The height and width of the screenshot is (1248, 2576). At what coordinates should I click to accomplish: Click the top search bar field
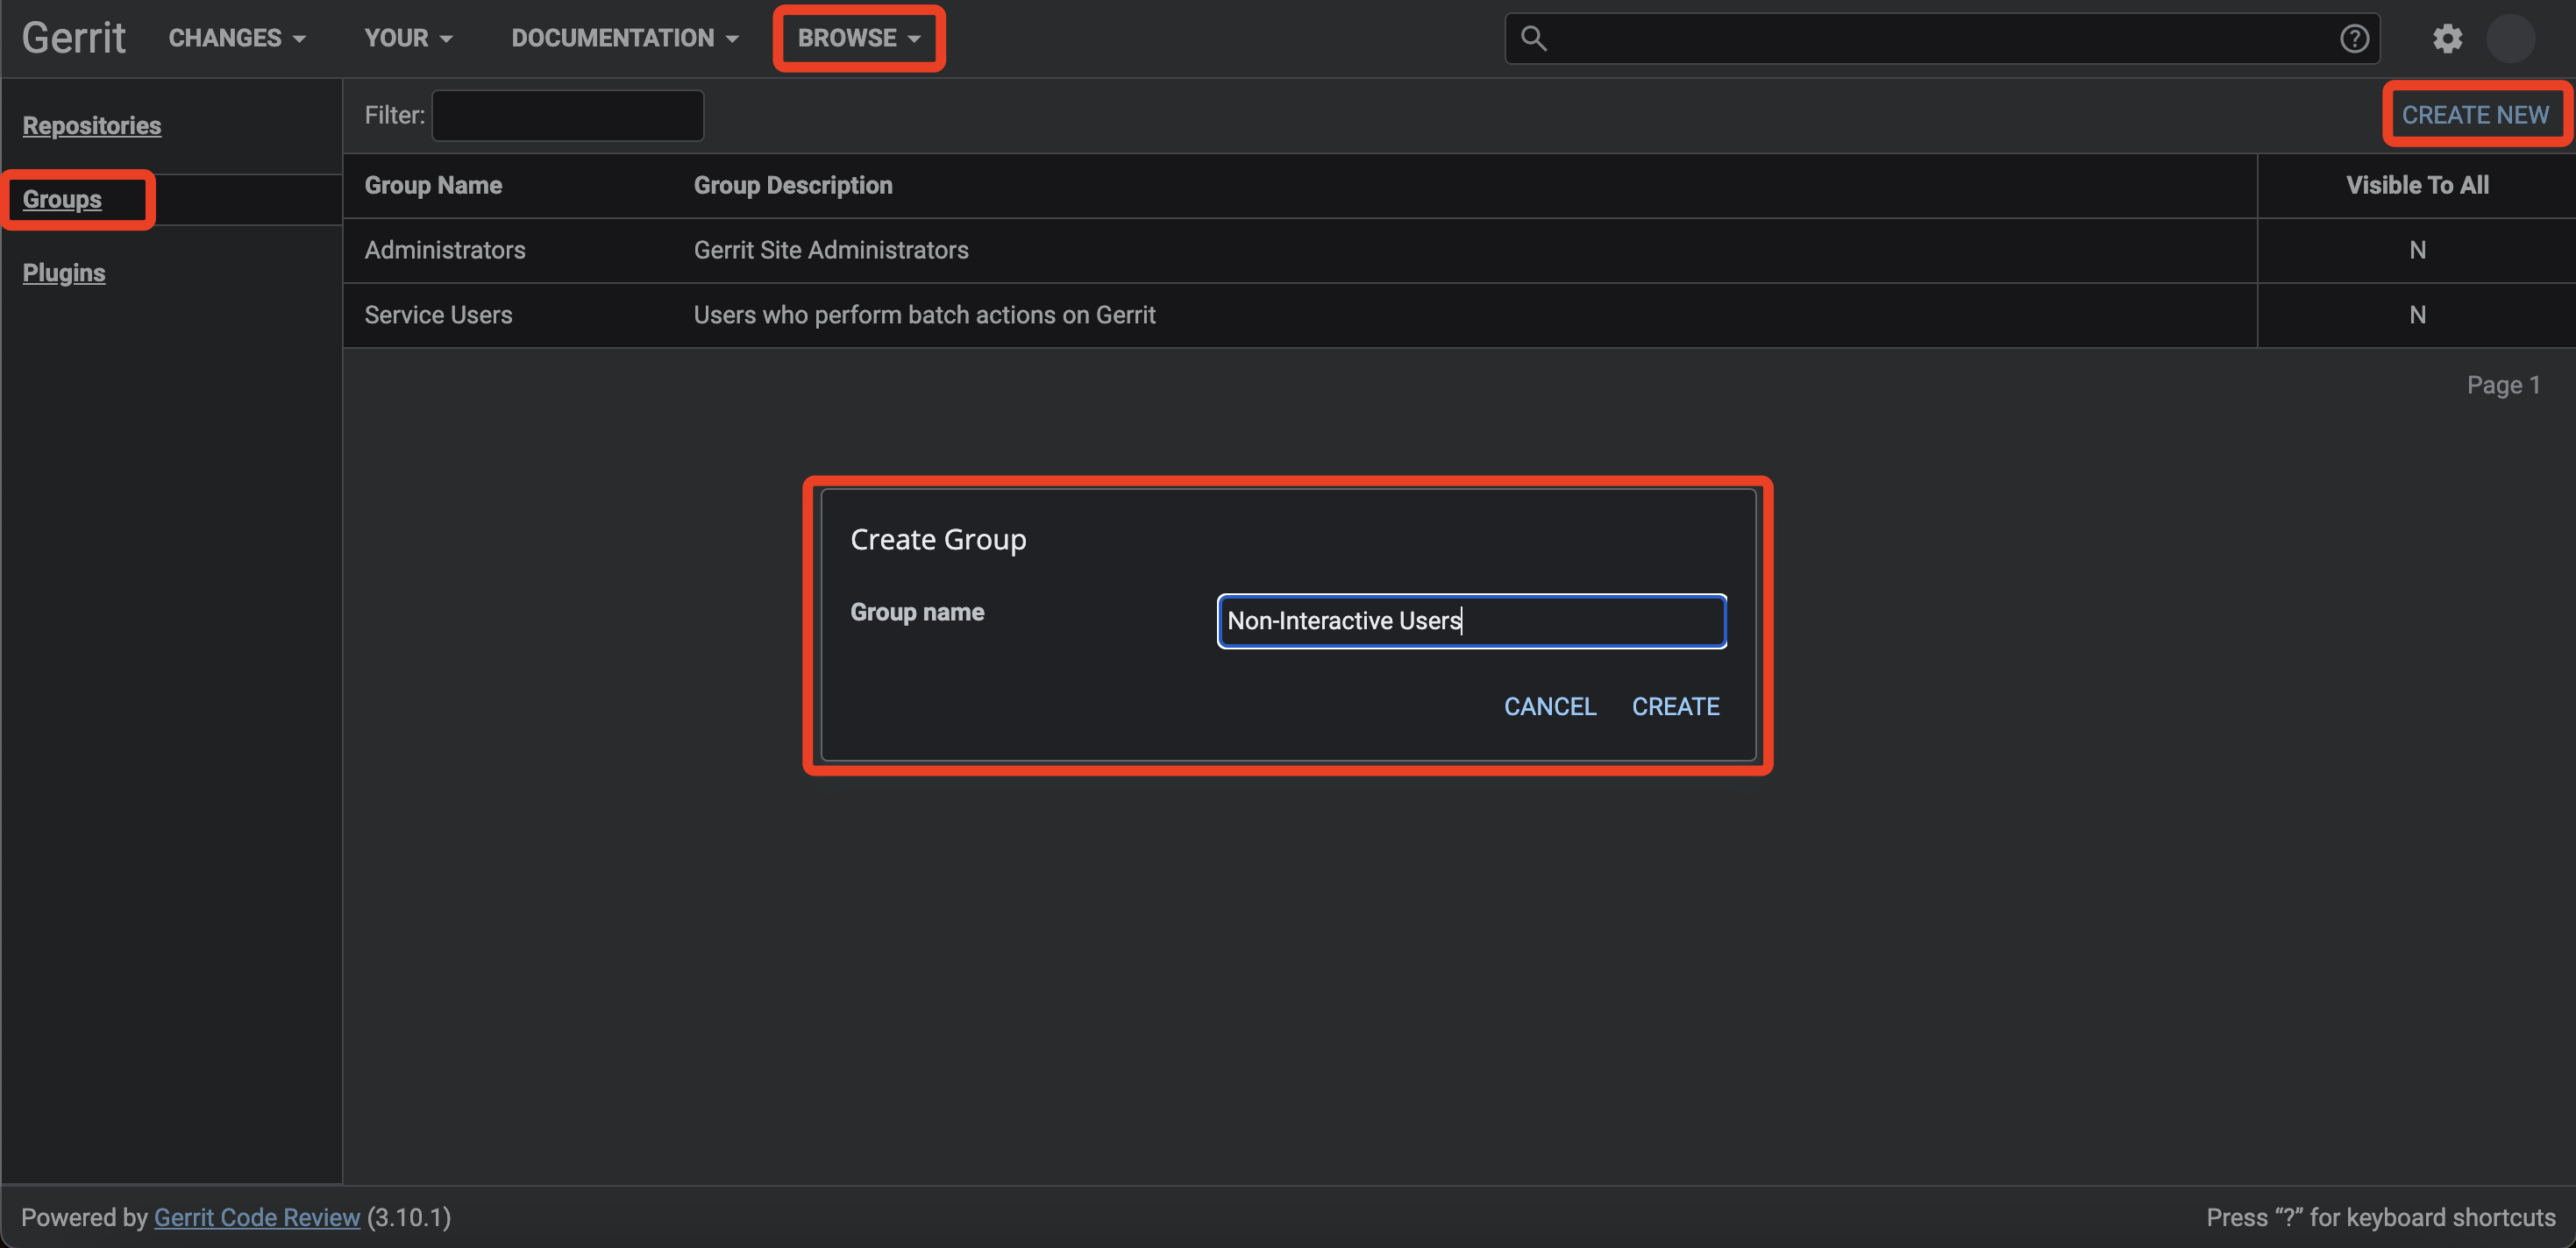tap(1940, 38)
